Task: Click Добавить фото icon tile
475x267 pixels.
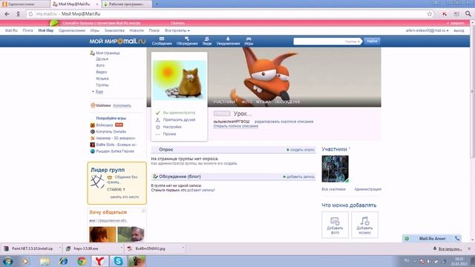Action: (335, 225)
